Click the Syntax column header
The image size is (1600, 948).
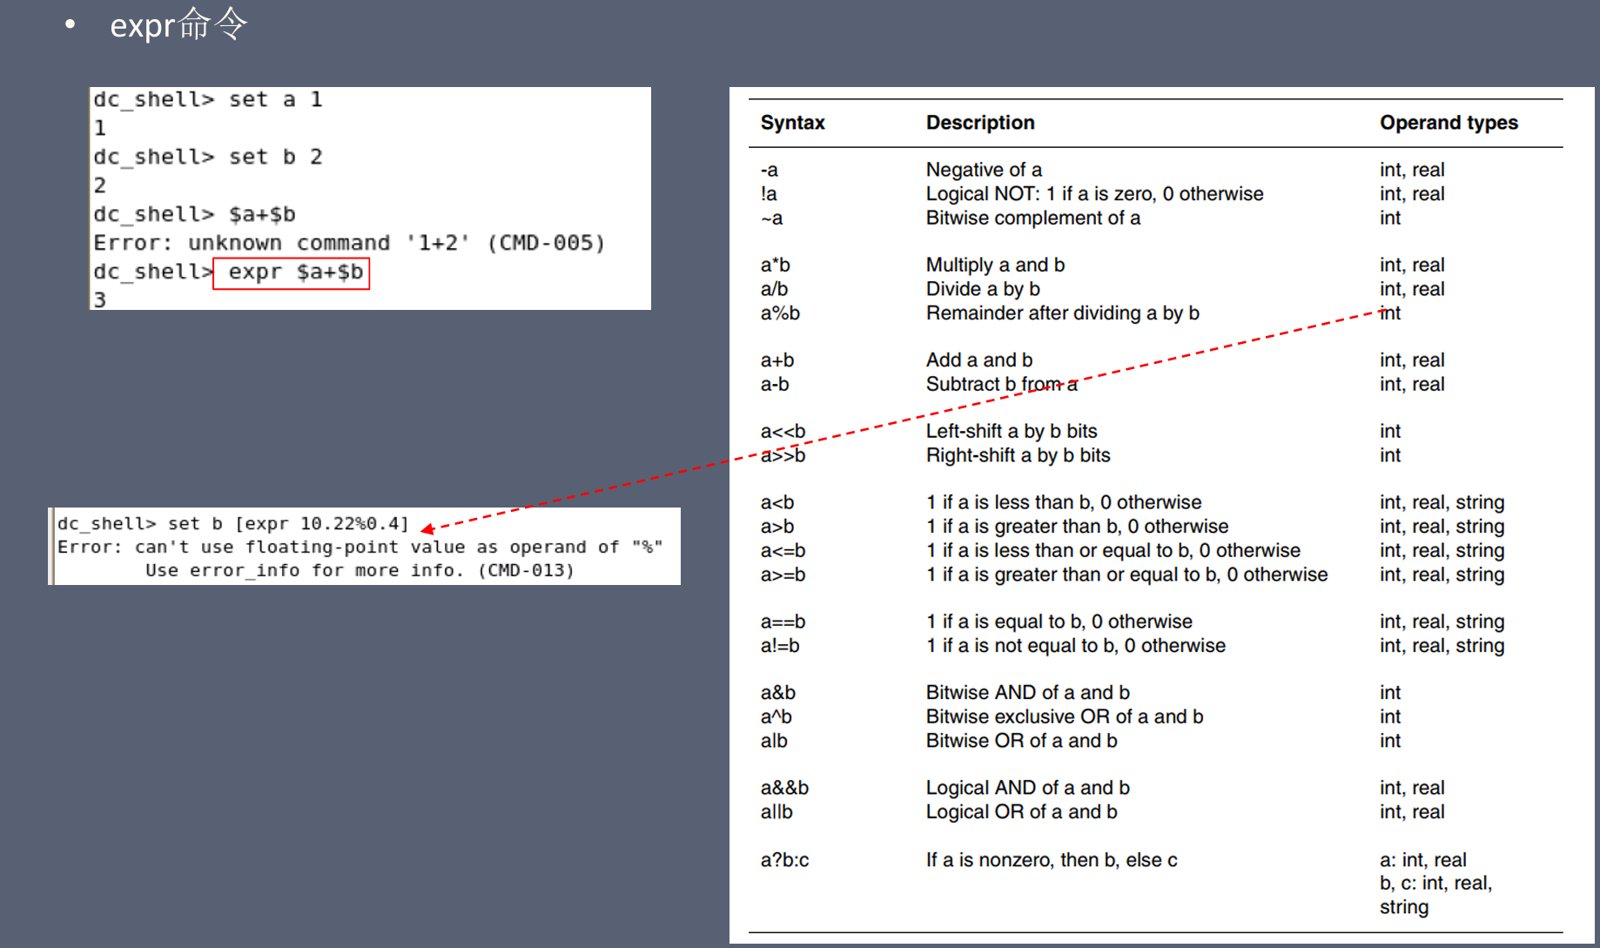click(x=792, y=123)
